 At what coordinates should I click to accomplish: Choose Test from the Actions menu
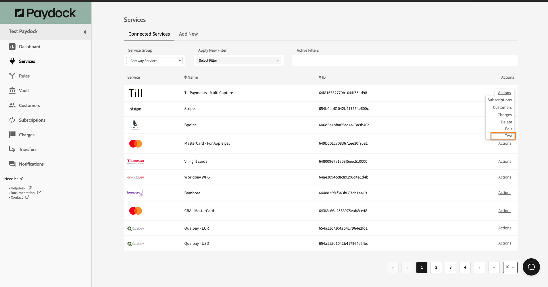508,136
